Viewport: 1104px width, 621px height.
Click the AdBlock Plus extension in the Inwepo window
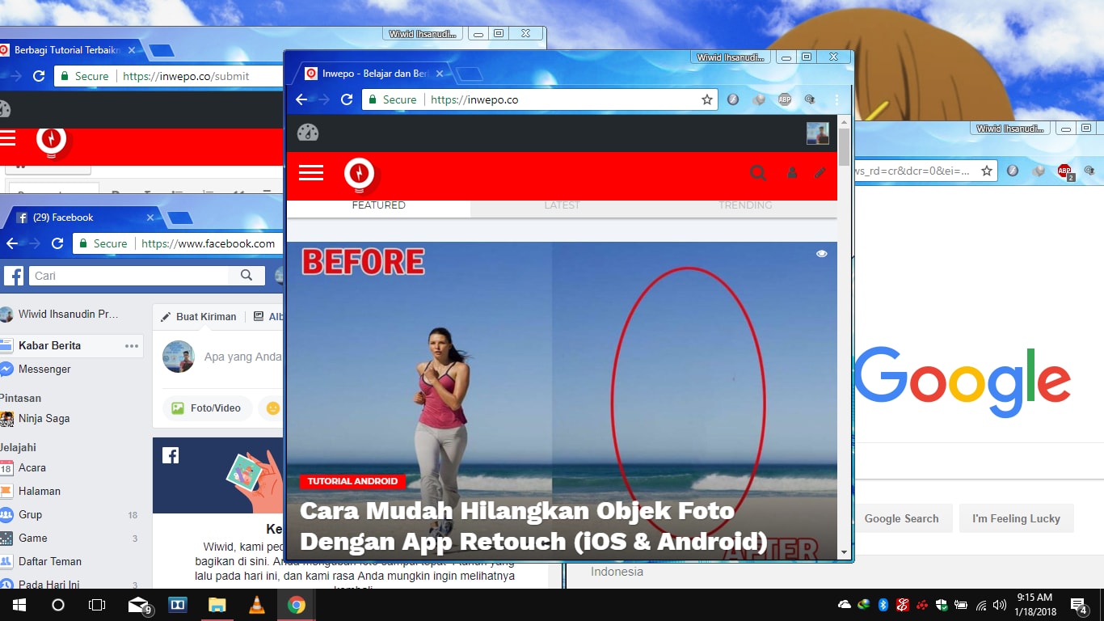click(784, 99)
